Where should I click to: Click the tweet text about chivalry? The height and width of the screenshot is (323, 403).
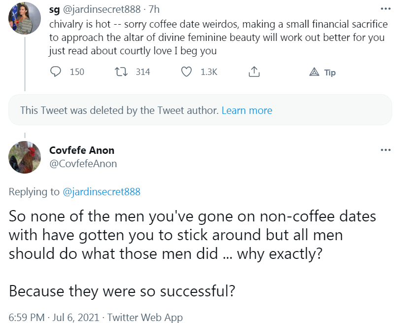pyautogui.click(x=217, y=37)
